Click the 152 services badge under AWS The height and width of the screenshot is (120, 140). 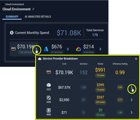coord(26,52)
